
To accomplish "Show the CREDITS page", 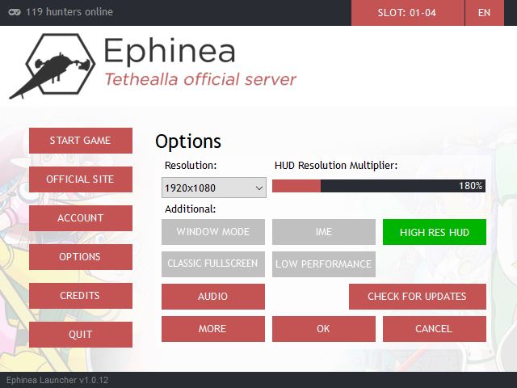I will pos(81,296).
